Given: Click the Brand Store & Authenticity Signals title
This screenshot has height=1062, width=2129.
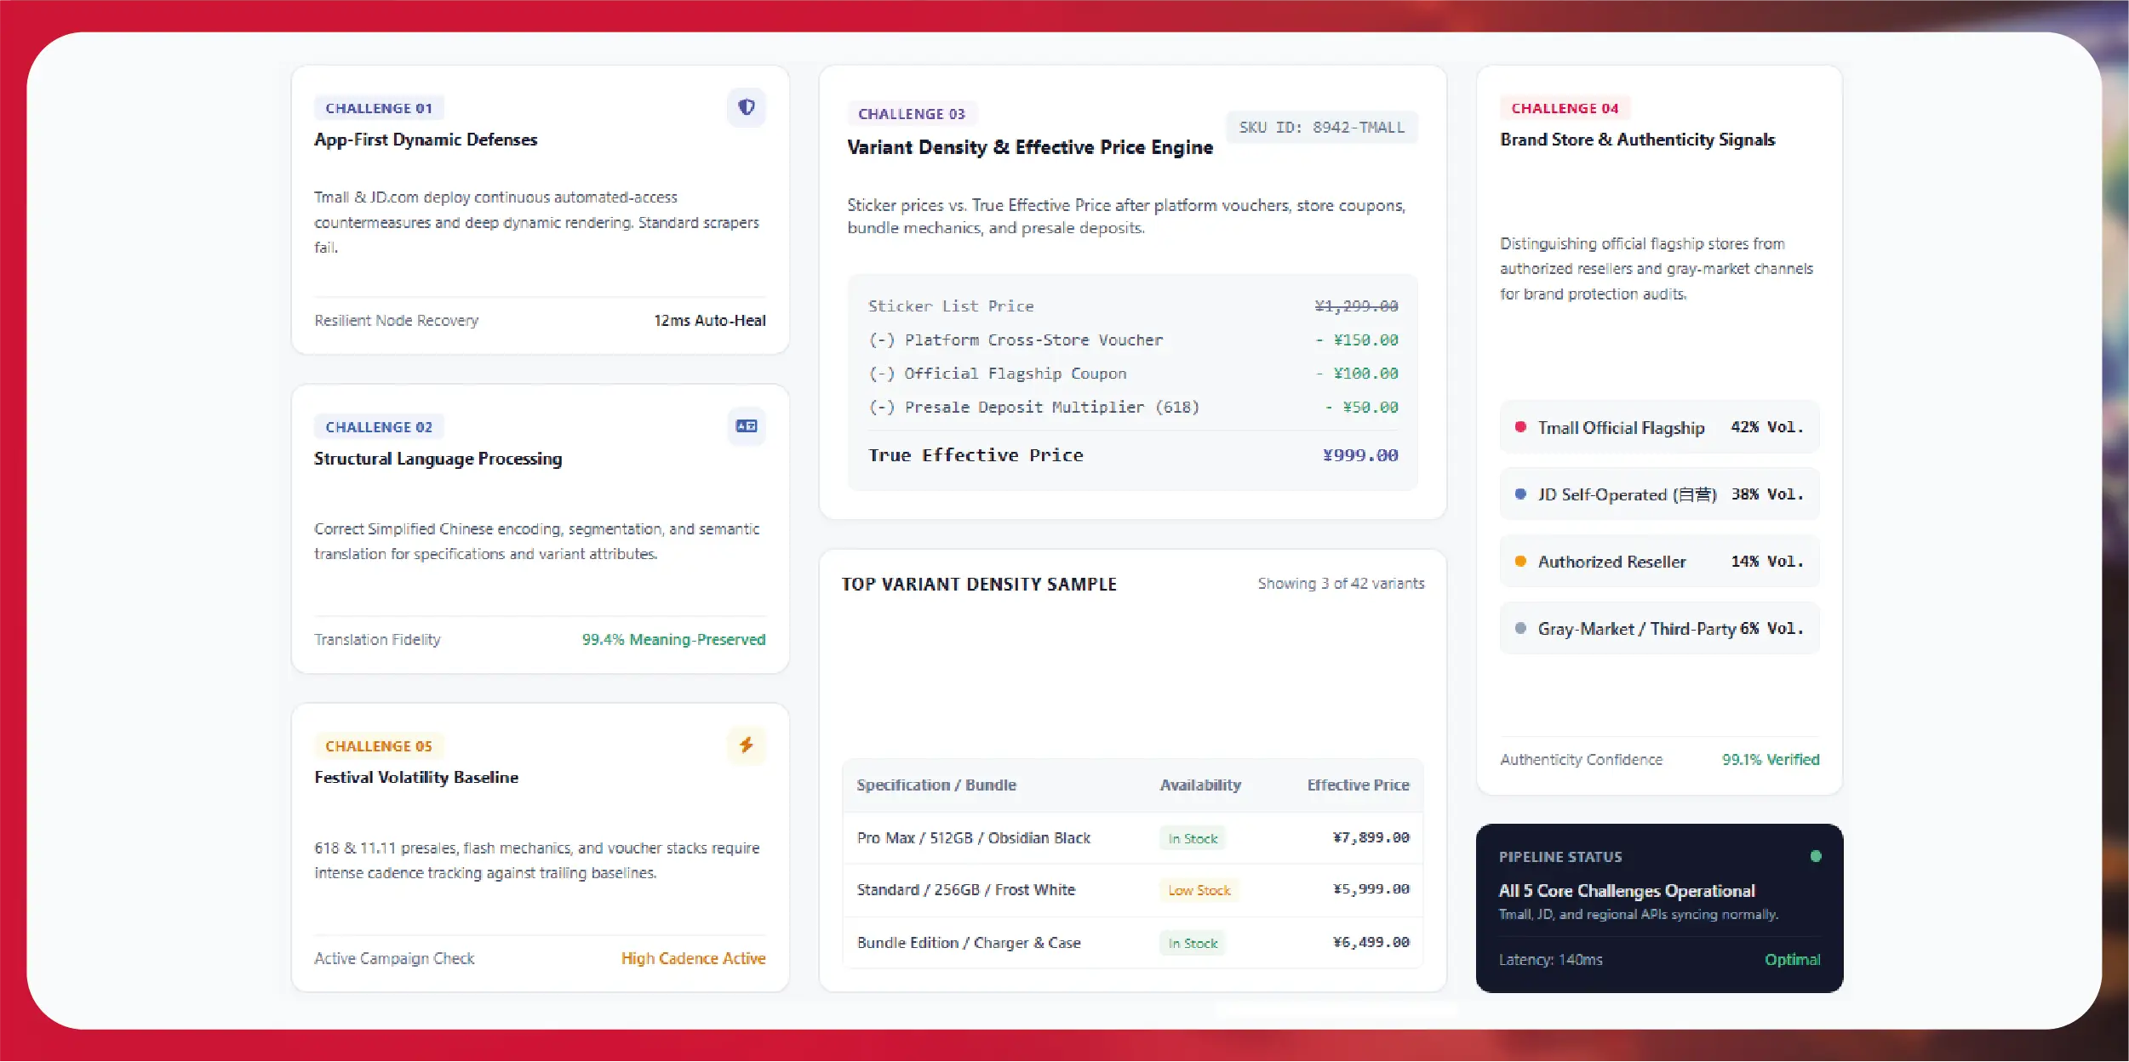Looking at the screenshot, I should pos(1638,140).
